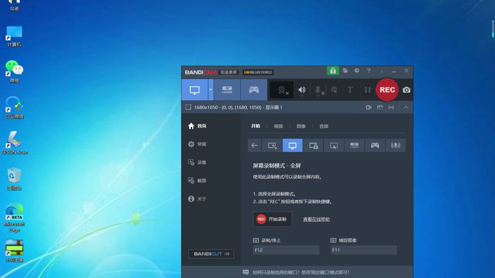Click the capture area selection icon
The image size is (495, 278).
point(188,107)
